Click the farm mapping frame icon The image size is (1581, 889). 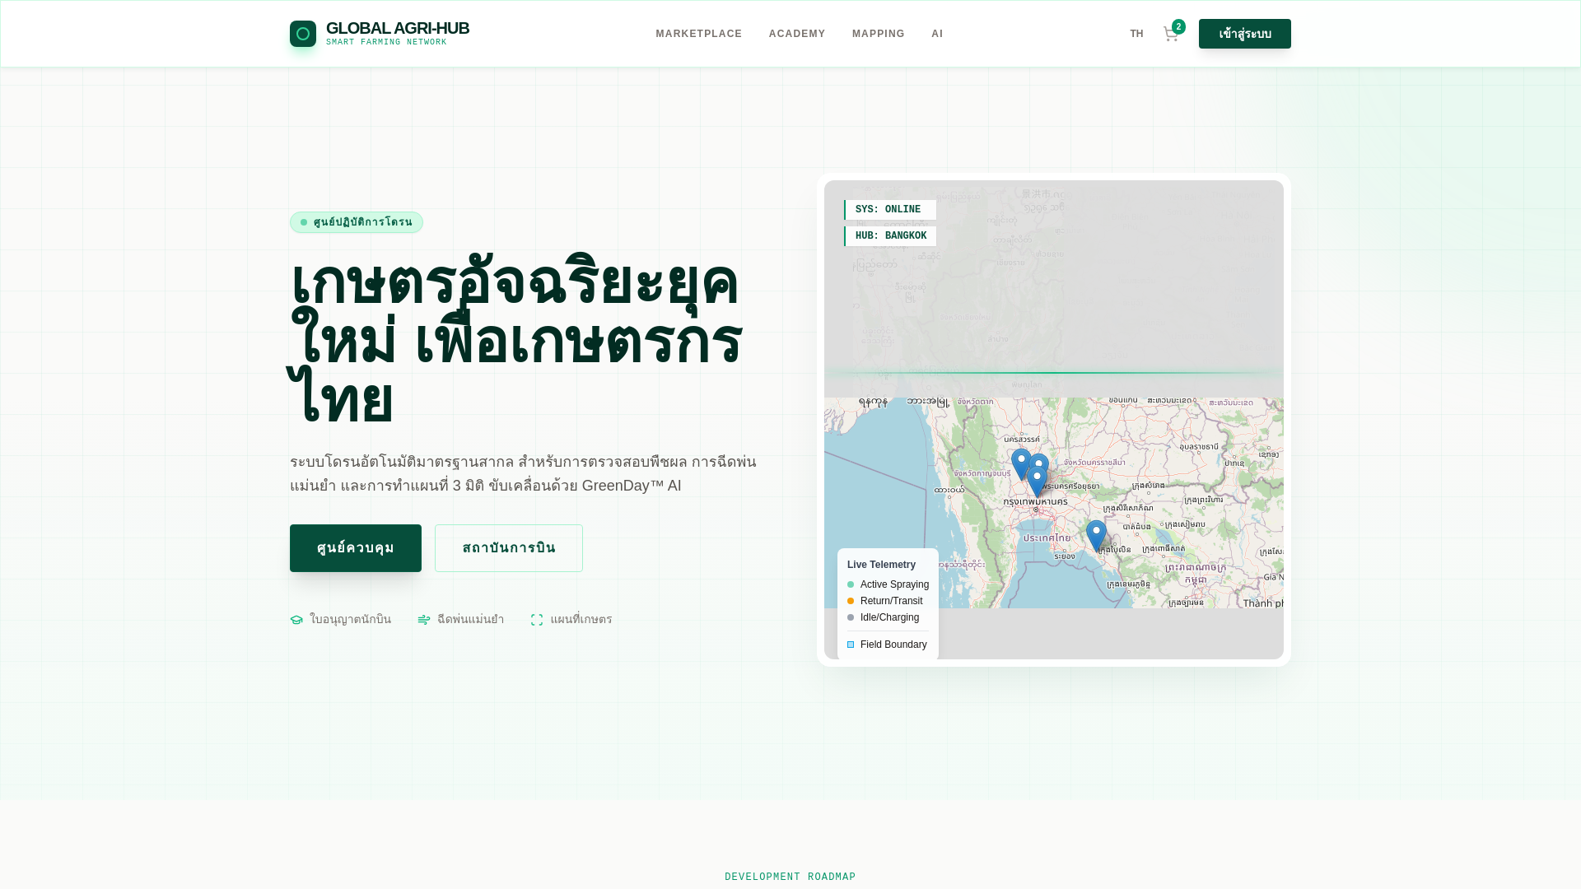click(x=537, y=620)
